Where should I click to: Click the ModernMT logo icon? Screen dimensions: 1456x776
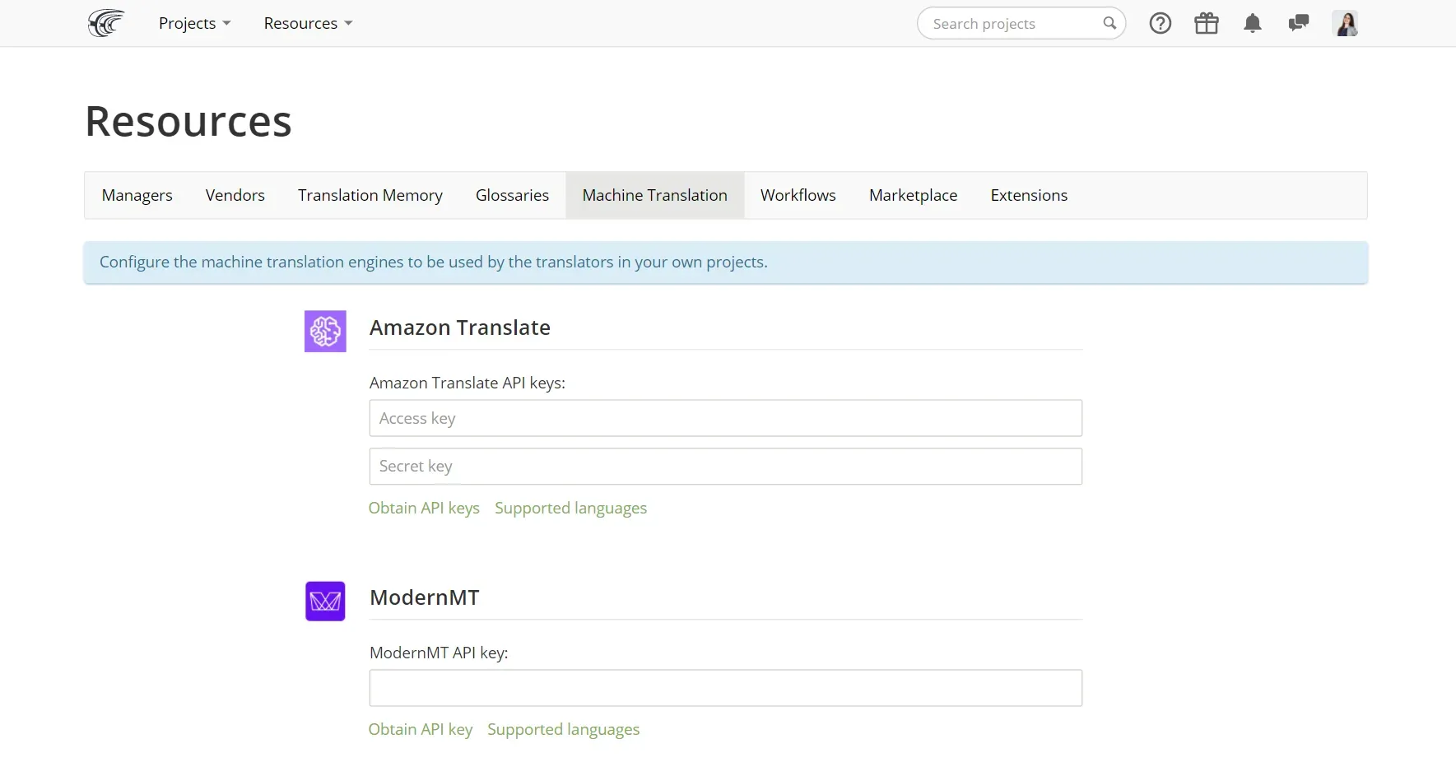tap(325, 602)
